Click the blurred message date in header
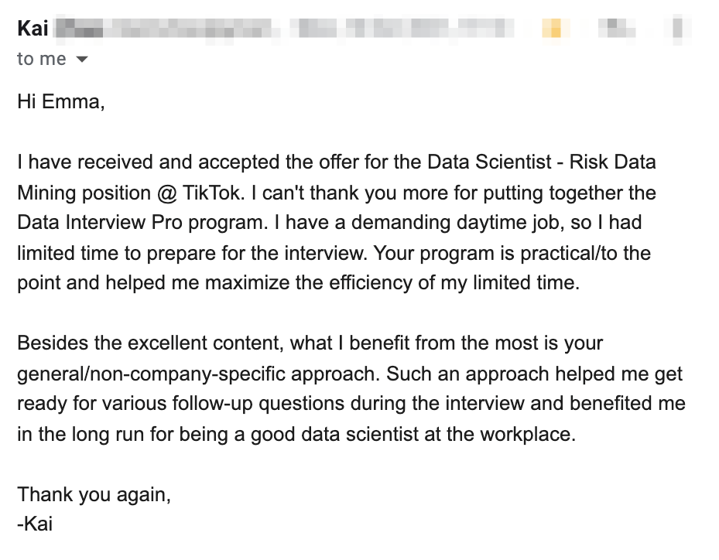The width and height of the screenshot is (719, 560). tap(404, 28)
